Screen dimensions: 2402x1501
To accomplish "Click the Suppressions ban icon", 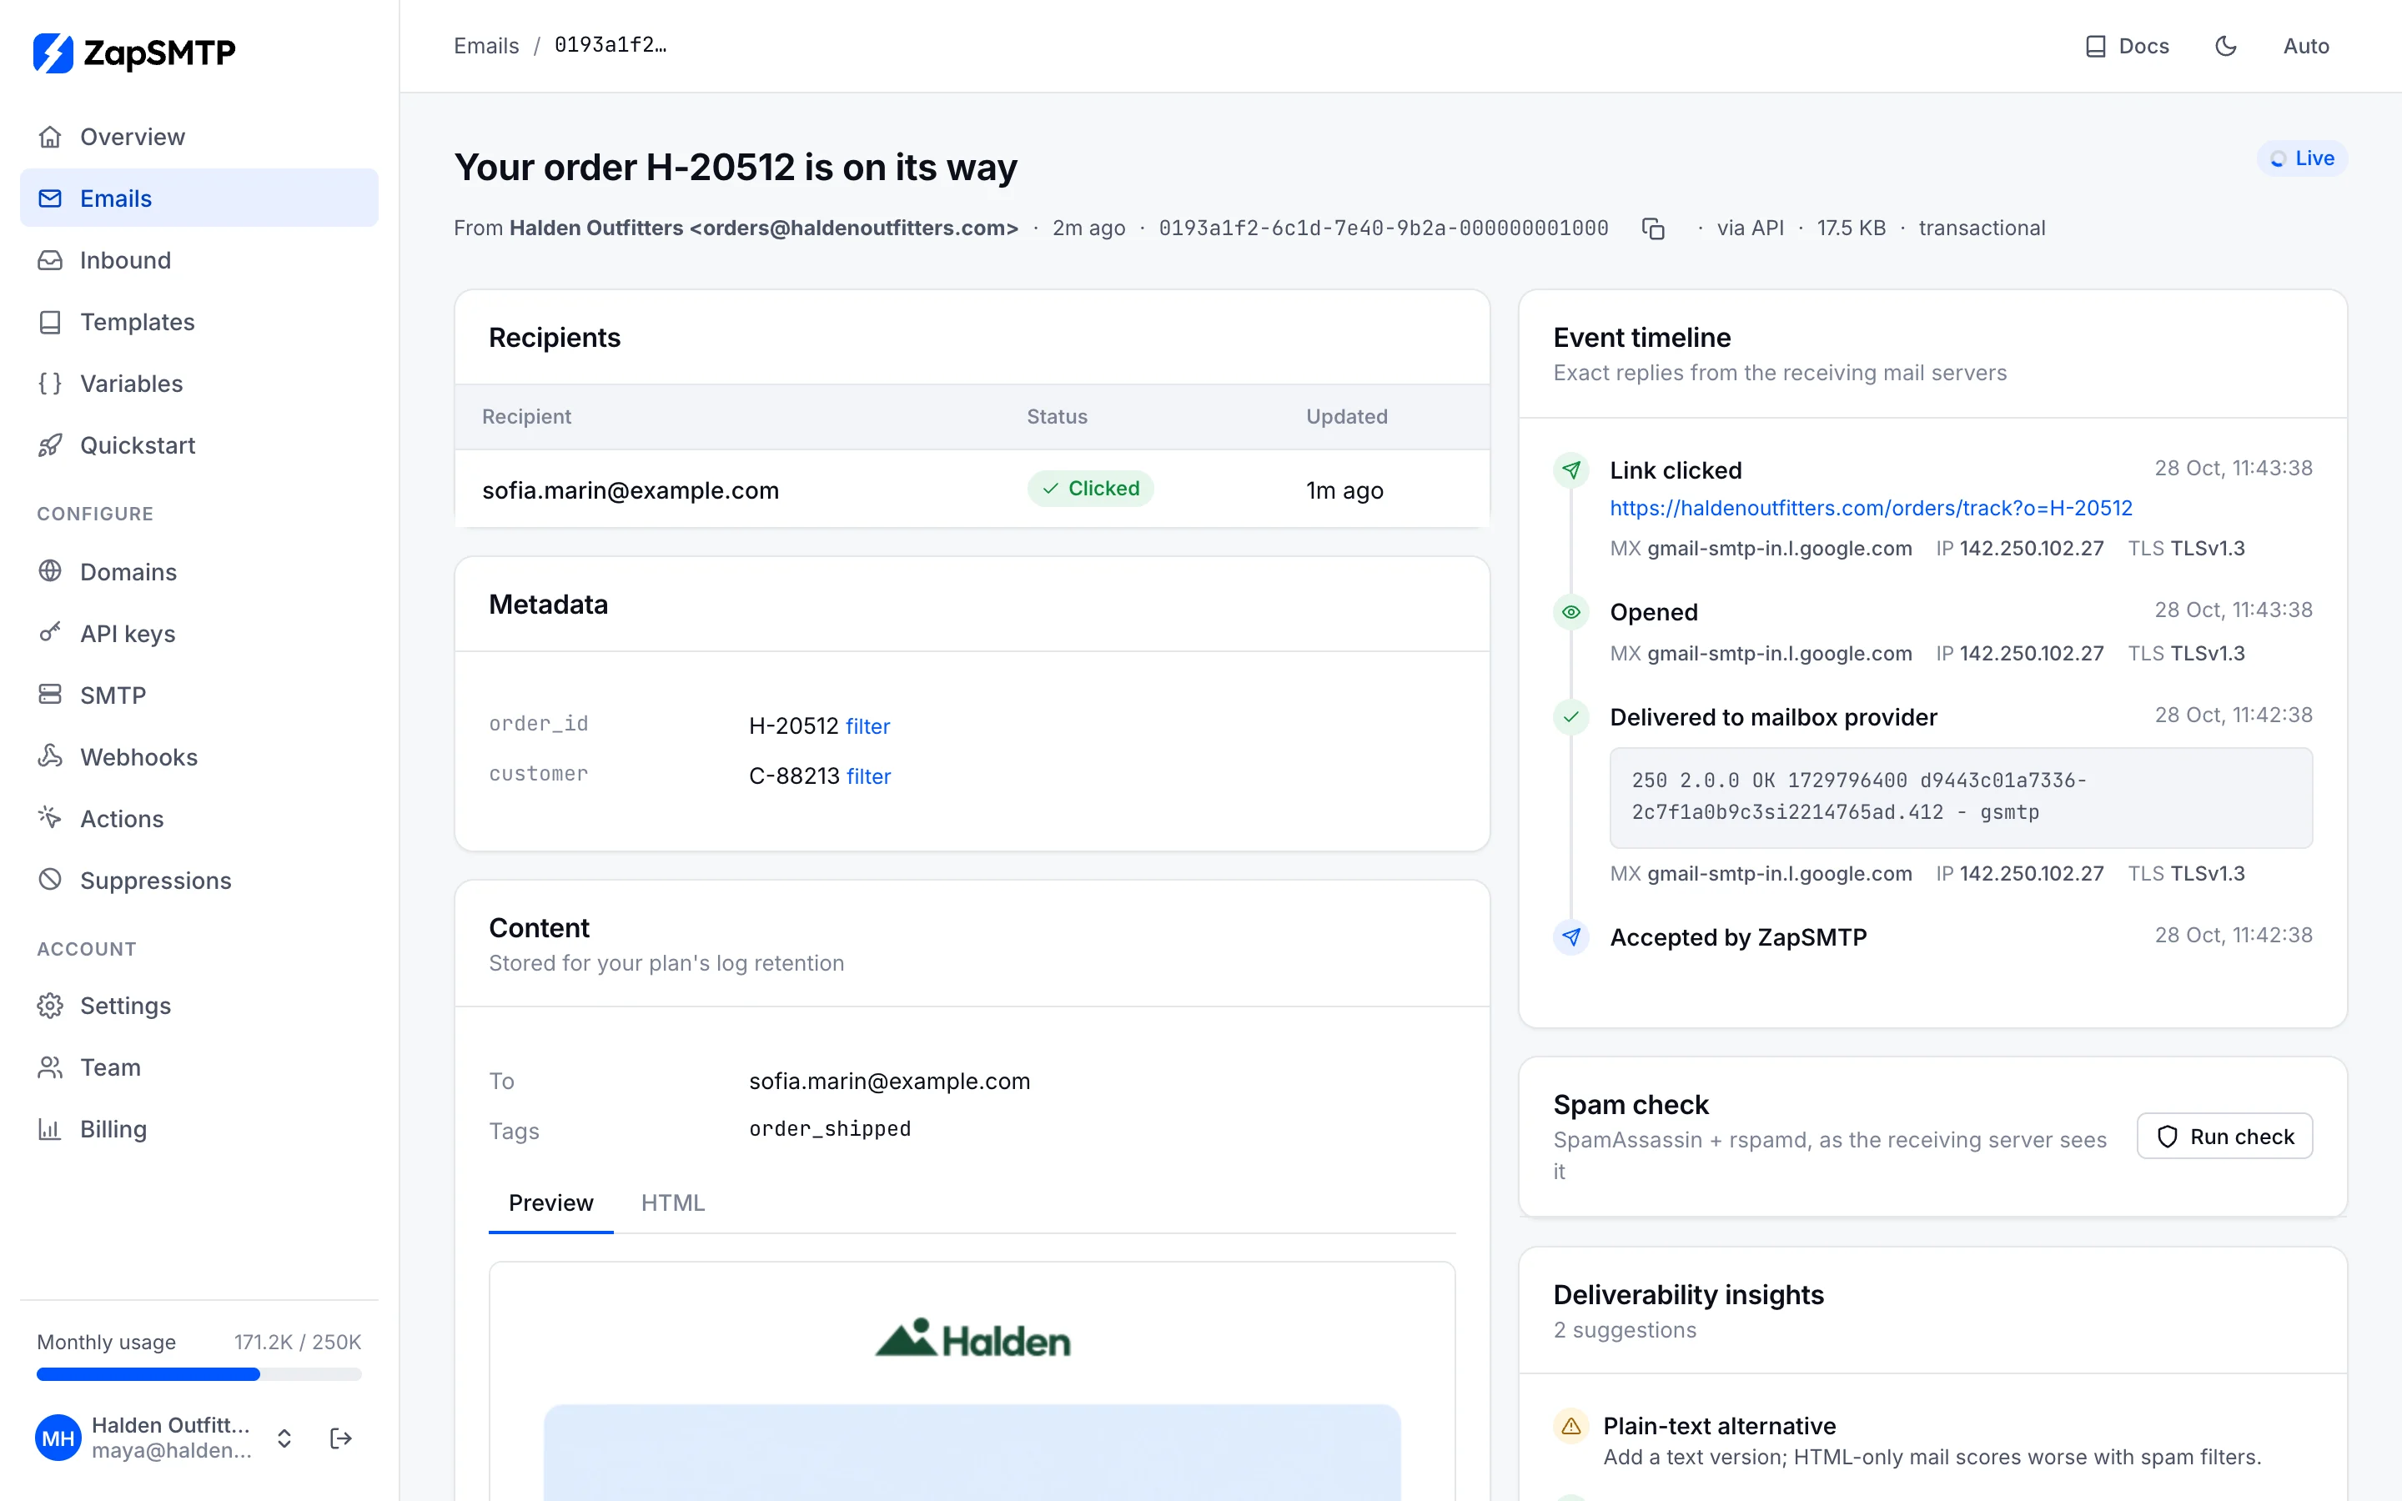I will pos(50,880).
